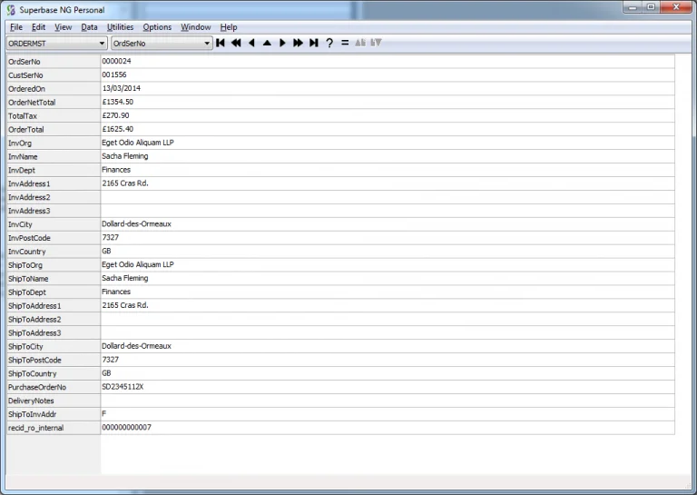This screenshot has width=697, height=495.
Task: Go to the next record
Action: point(282,43)
